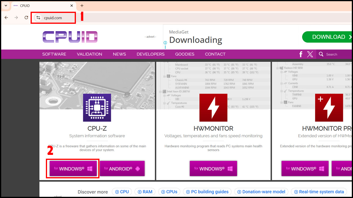Screen dimensions: 353x198
Task: Click the HWMONITOR PRO title
Action: pyautogui.click(x=327, y=128)
